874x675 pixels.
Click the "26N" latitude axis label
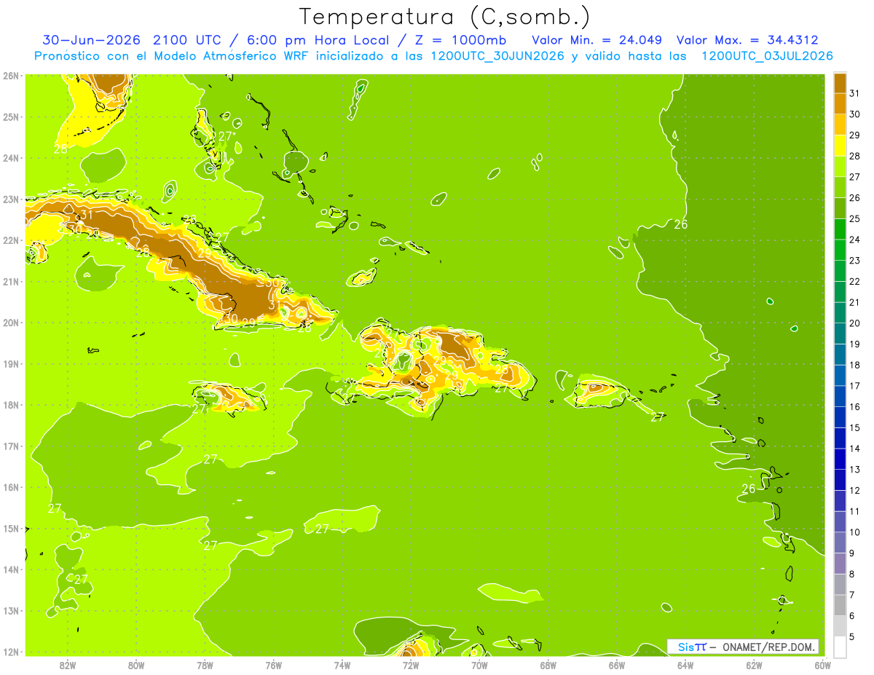[11, 76]
